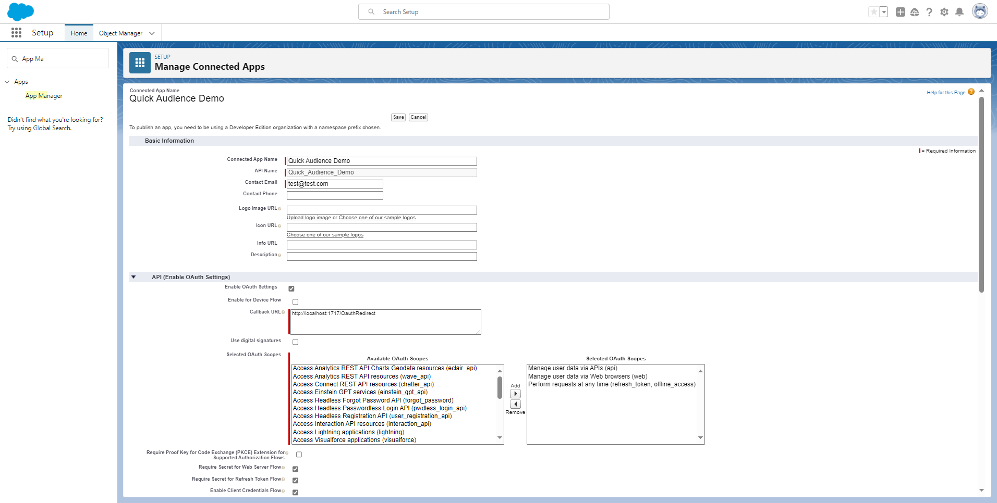
Task: Click the main page vertical scrollbar thumb
Action: 981,195
